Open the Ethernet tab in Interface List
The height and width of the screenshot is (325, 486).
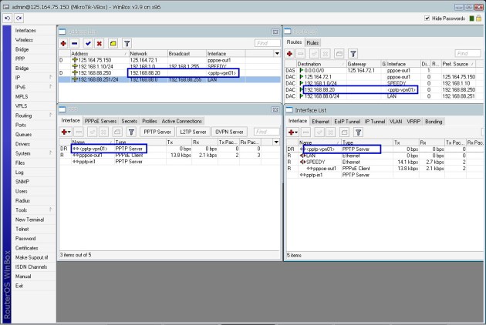point(320,122)
